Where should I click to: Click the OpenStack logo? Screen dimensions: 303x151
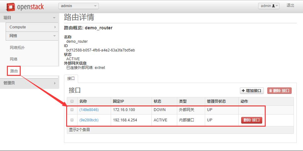(x=25, y=7)
